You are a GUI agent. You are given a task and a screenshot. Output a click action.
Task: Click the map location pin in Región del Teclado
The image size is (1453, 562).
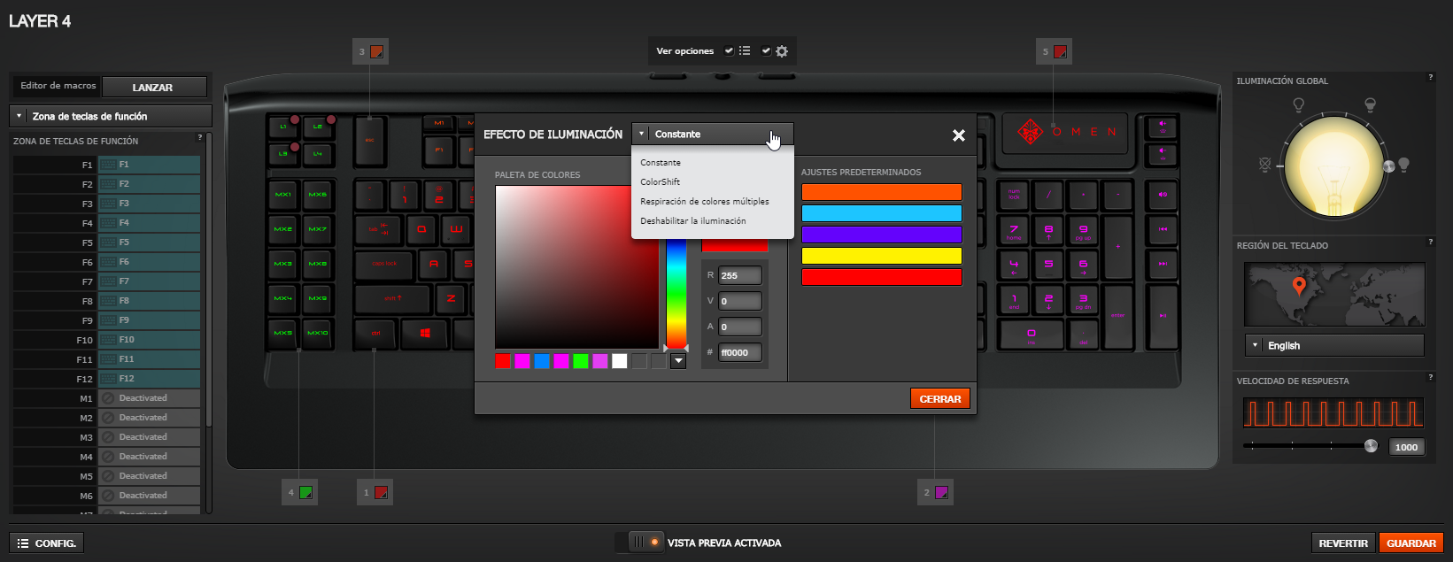[1299, 286]
